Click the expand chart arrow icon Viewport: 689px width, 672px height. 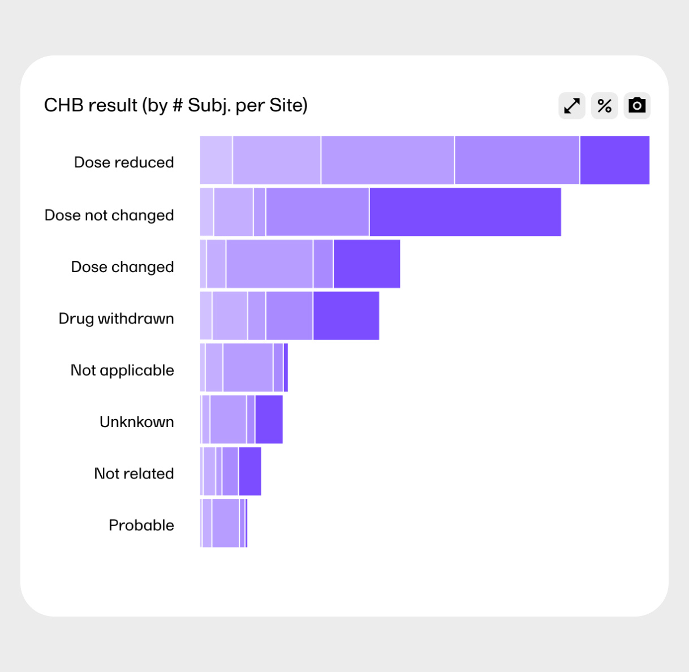tap(572, 106)
